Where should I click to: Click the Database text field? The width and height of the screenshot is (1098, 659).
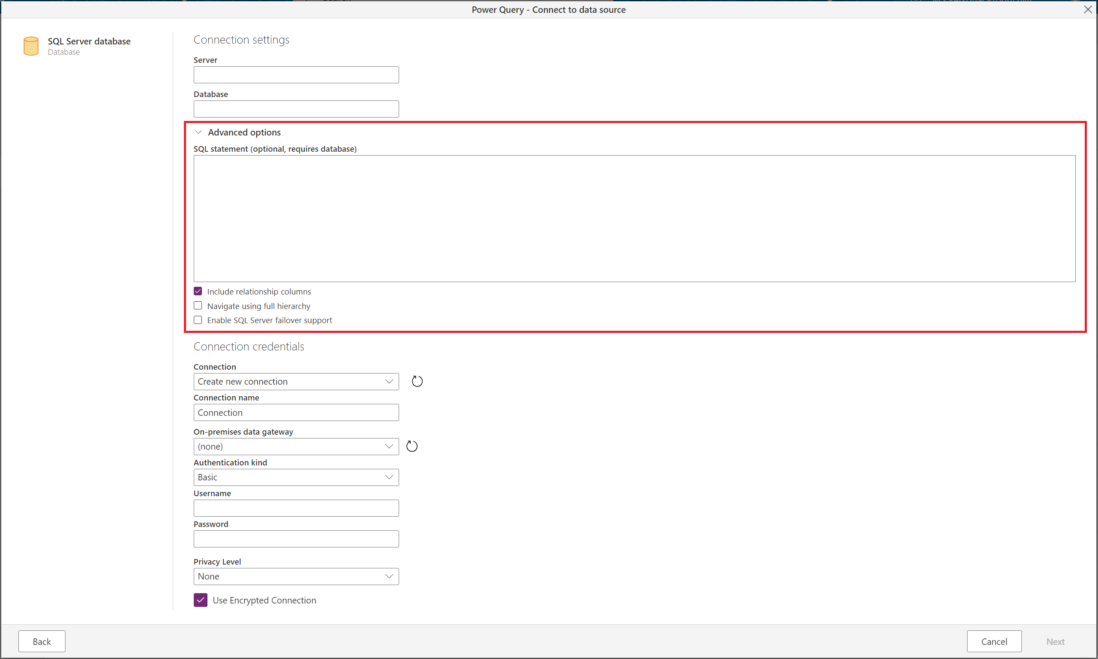click(296, 109)
